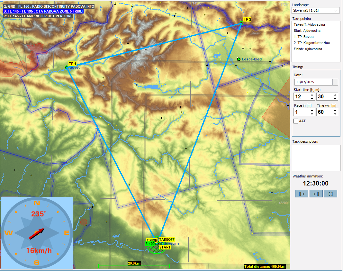Step weather animation backward
Image resolution: width=343 pixels, height=271 pixels.
[x=302, y=194]
